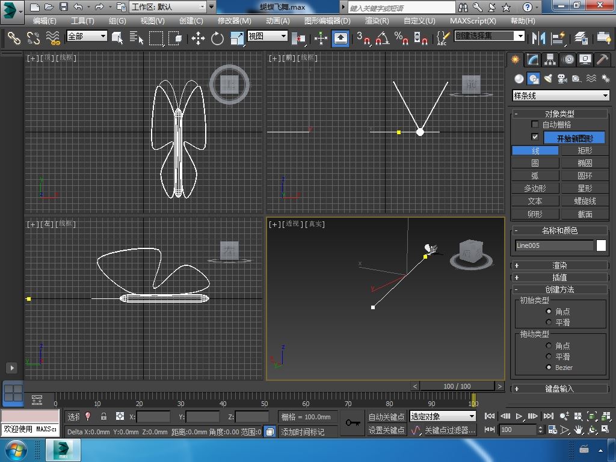Click the 矩形 shape button
The image size is (616, 462).
pos(585,150)
